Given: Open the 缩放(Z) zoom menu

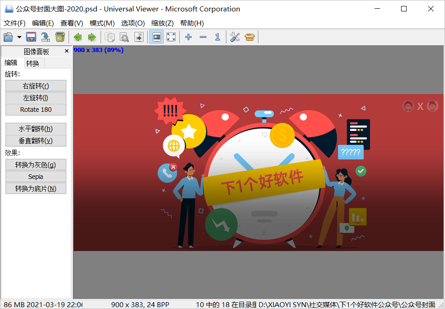Looking at the screenshot, I should (162, 23).
